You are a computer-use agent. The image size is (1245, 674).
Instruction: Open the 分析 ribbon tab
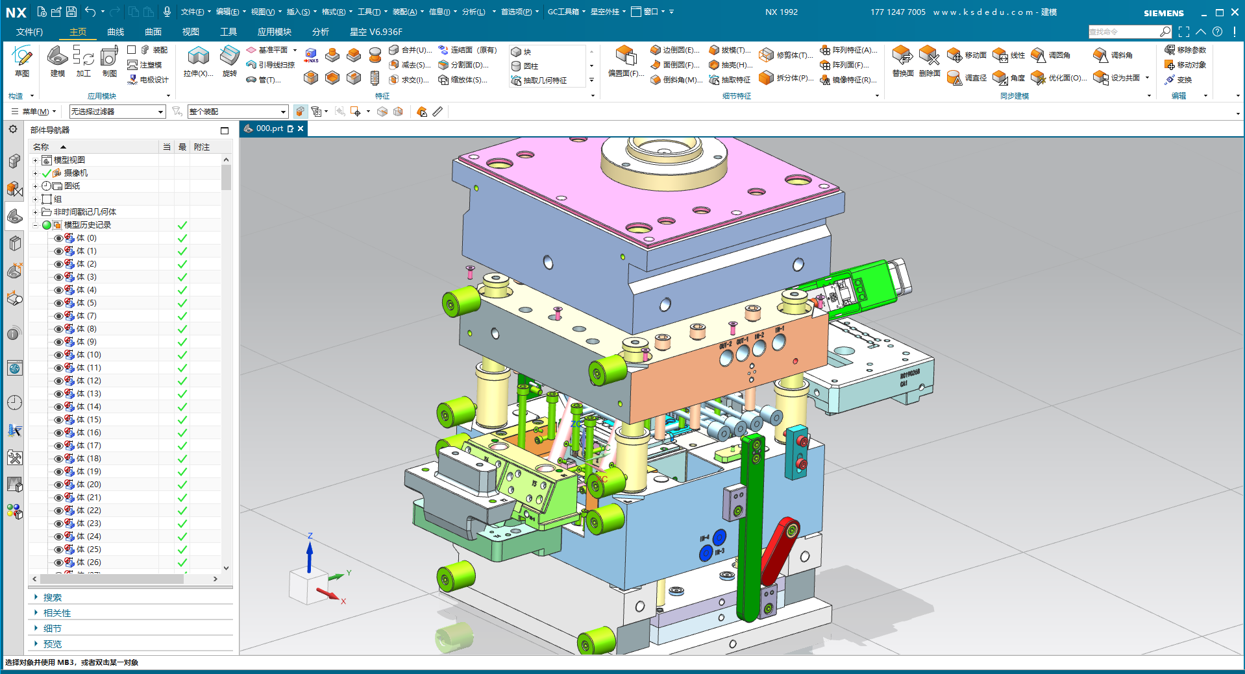(320, 32)
